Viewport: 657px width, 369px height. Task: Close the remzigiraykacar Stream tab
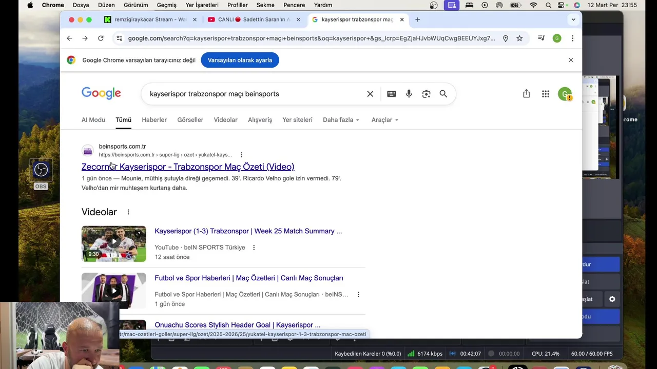pyautogui.click(x=195, y=19)
